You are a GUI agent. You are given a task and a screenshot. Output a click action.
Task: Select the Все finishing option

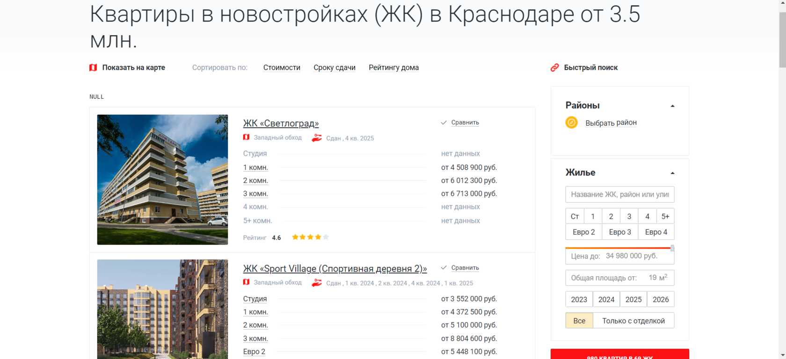[579, 321]
